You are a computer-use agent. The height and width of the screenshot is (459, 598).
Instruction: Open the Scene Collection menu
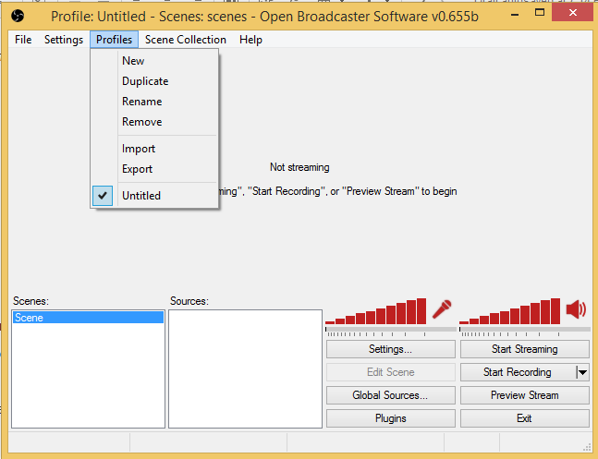(185, 40)
